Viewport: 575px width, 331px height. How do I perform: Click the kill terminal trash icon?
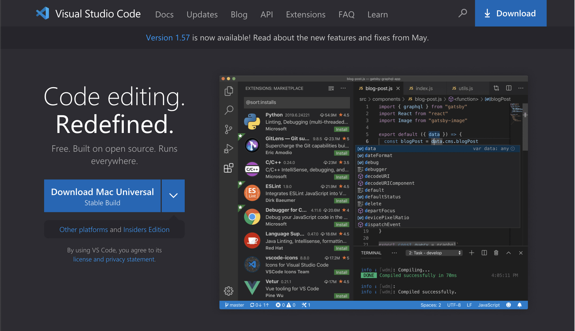[496, 253]
